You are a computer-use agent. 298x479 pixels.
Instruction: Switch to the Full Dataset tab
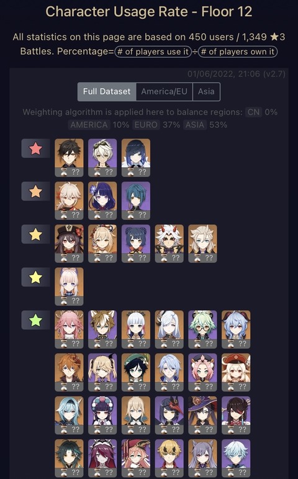click(107, 92)
